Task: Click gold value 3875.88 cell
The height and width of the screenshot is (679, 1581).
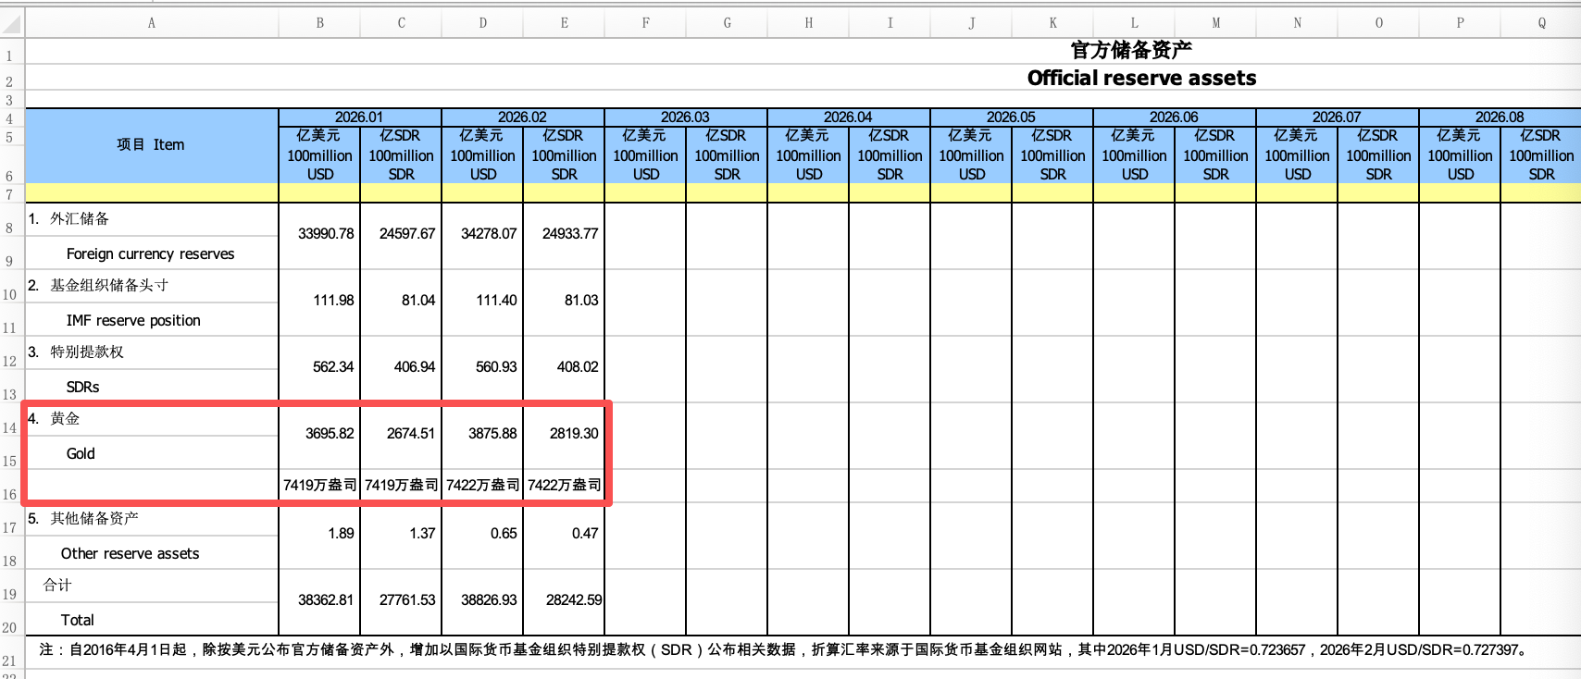Action: coord(492,434)
